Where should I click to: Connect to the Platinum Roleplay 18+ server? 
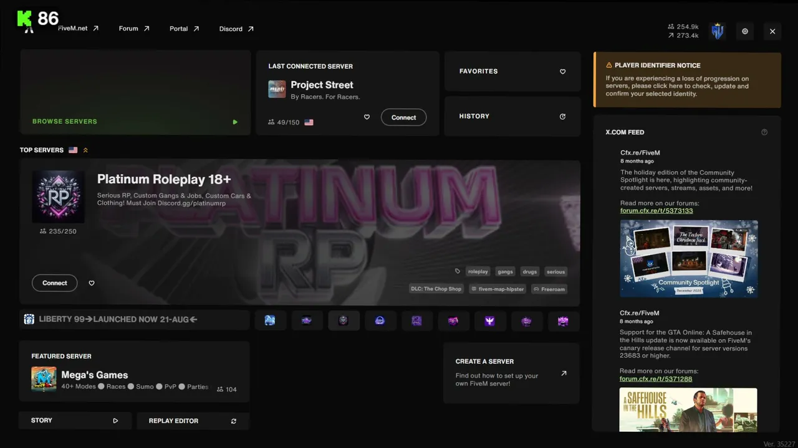pos(54,283)
